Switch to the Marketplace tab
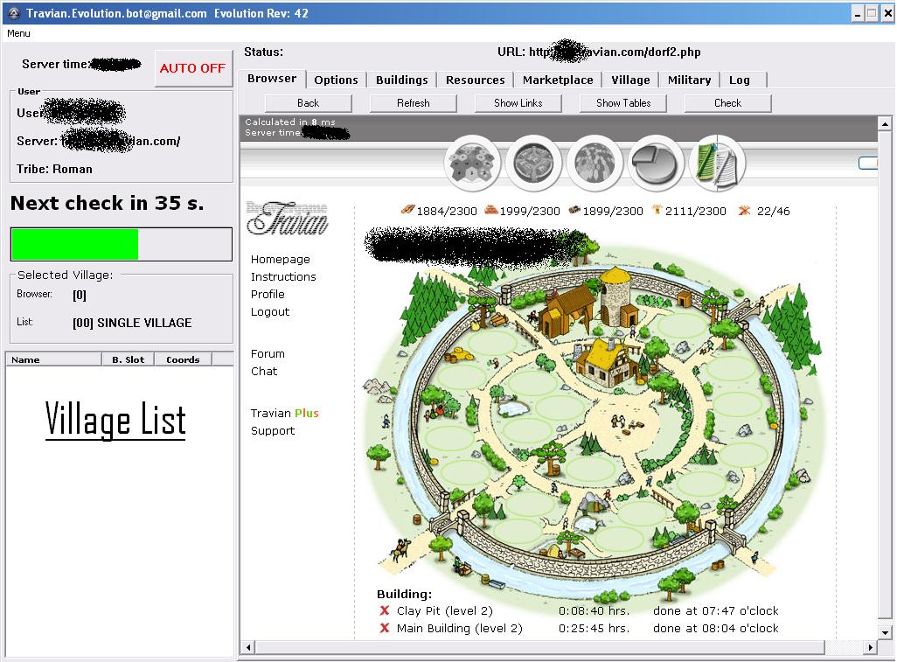Image resolution: width=897 pixels, height=662 pixels. pos(558,80)
